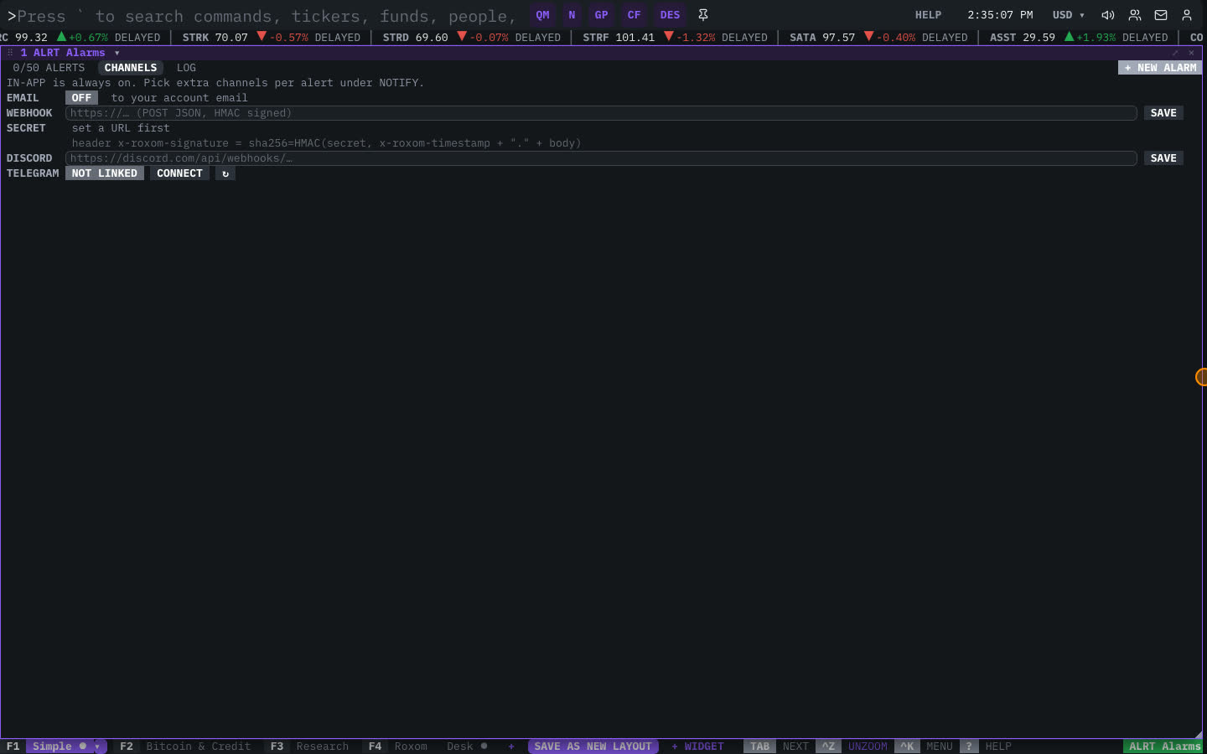Viewport: 1207px width, 754px height.
Task: Expand the ALRT panel with the zoom icon
Action: (x=1175, y=53)
